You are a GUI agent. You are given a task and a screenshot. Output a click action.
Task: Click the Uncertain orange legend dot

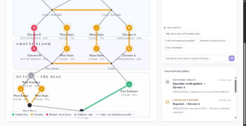pyautogui.click(x=32, y=114)
